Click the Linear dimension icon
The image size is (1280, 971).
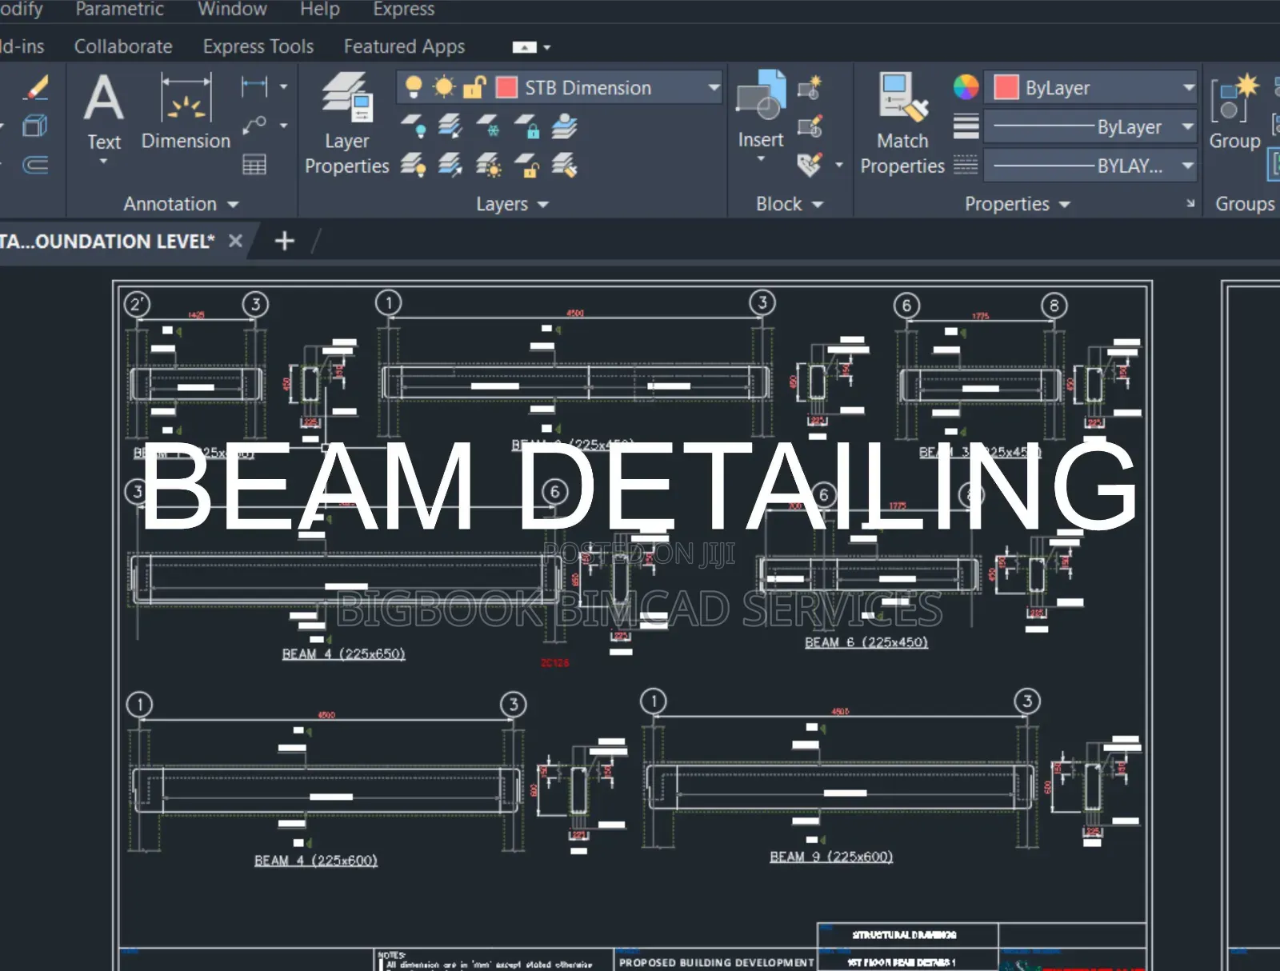tap(254, 86)
